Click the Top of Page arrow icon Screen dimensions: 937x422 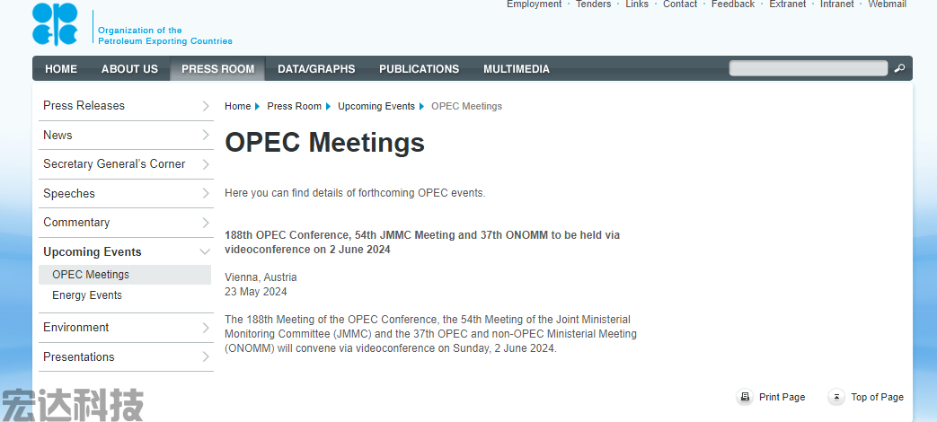click(x=836, y=397)
